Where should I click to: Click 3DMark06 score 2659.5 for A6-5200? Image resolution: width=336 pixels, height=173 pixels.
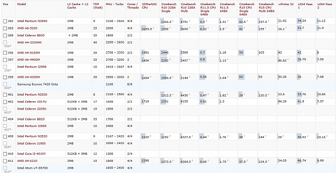[147, 29]
